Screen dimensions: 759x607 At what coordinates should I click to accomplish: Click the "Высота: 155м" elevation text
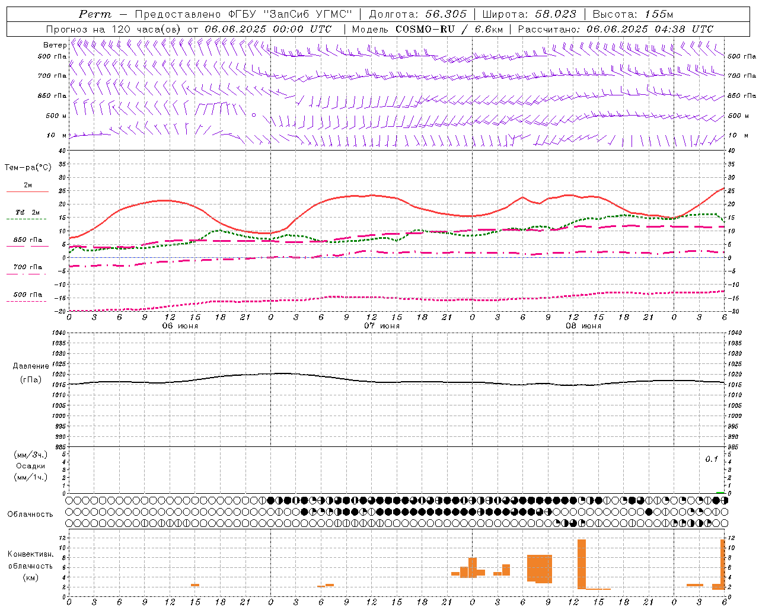click(x=633, y=14)
